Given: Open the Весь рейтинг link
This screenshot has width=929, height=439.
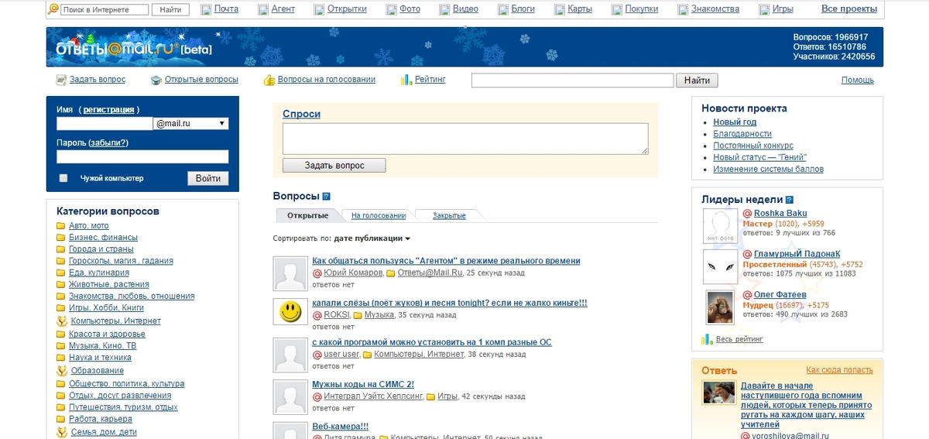Looking at the screenshot, I should tap(739, 339).
